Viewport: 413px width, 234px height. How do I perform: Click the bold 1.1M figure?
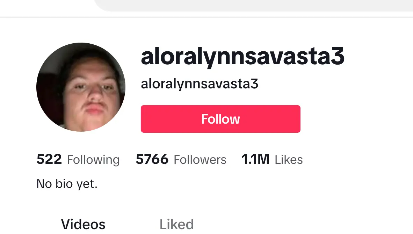tap(255, 160)
